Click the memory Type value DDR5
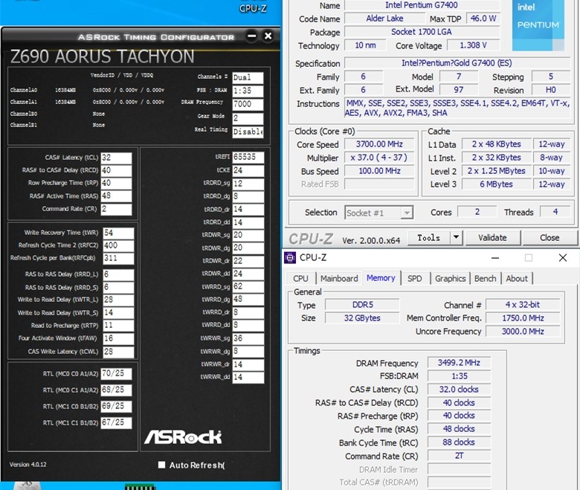The image size is (580, 490). [363, 305]
